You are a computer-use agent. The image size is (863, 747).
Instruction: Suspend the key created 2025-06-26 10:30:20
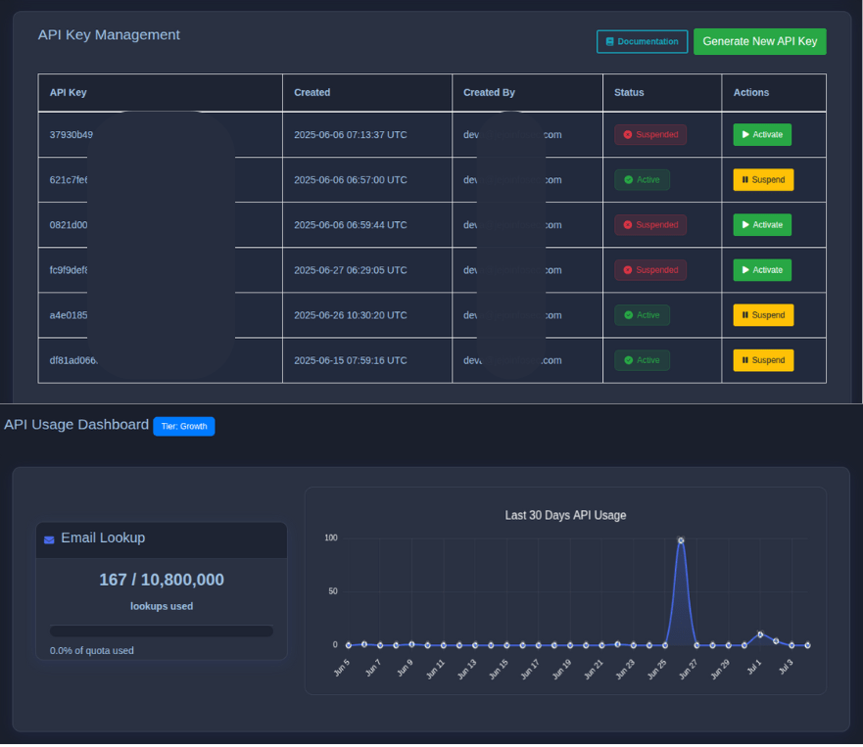[x=762, y=315]
